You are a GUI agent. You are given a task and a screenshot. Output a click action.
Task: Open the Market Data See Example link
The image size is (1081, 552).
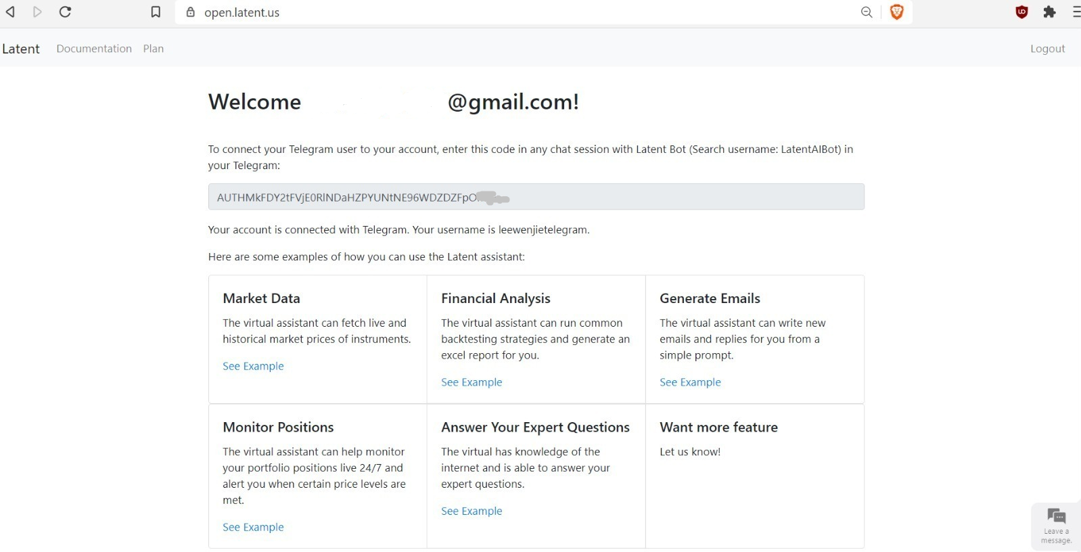coord(253,366)
